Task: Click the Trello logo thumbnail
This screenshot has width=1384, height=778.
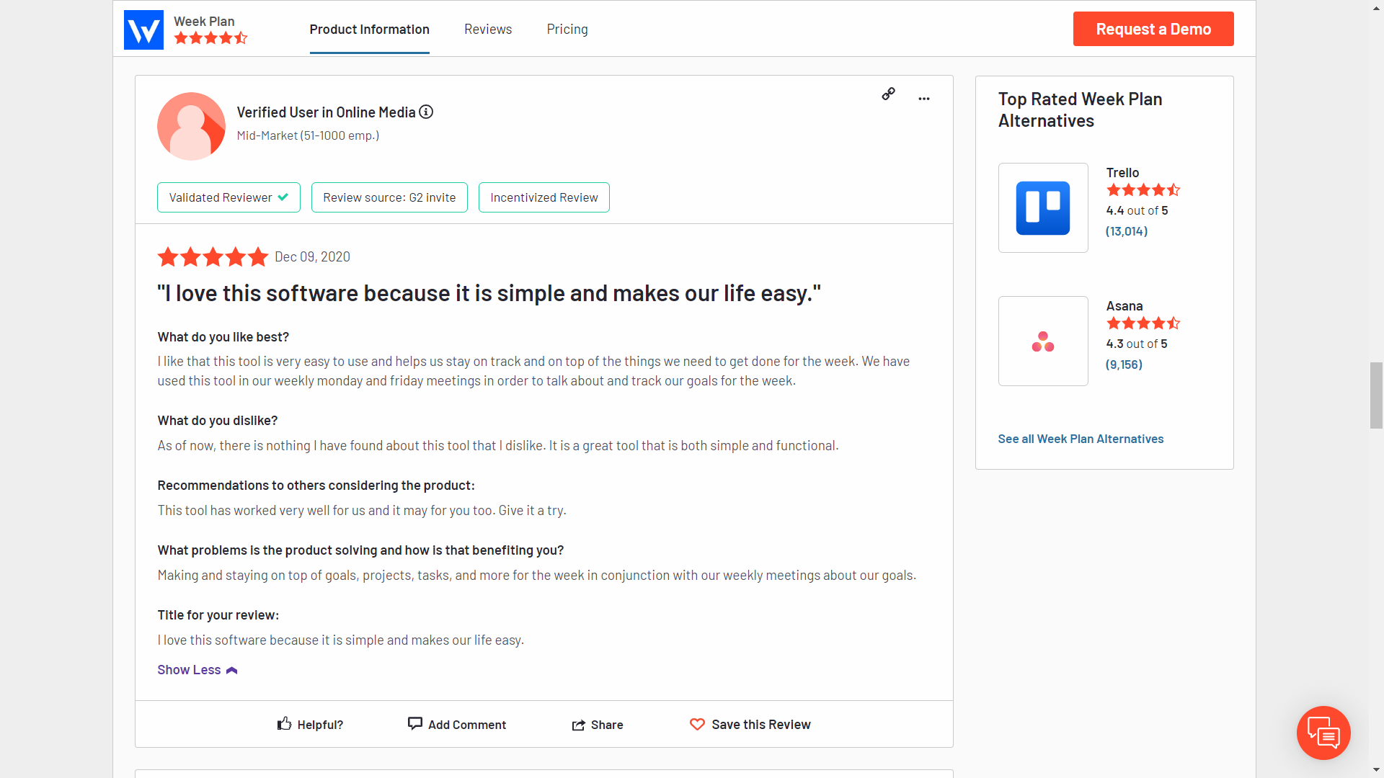Action: pyautogui.click(x=1043, y=207)
